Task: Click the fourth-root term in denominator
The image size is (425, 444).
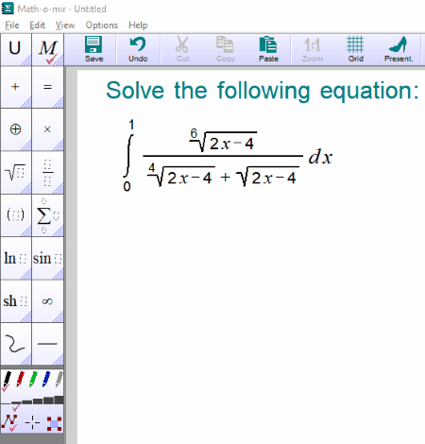Action: pos(181,175)
